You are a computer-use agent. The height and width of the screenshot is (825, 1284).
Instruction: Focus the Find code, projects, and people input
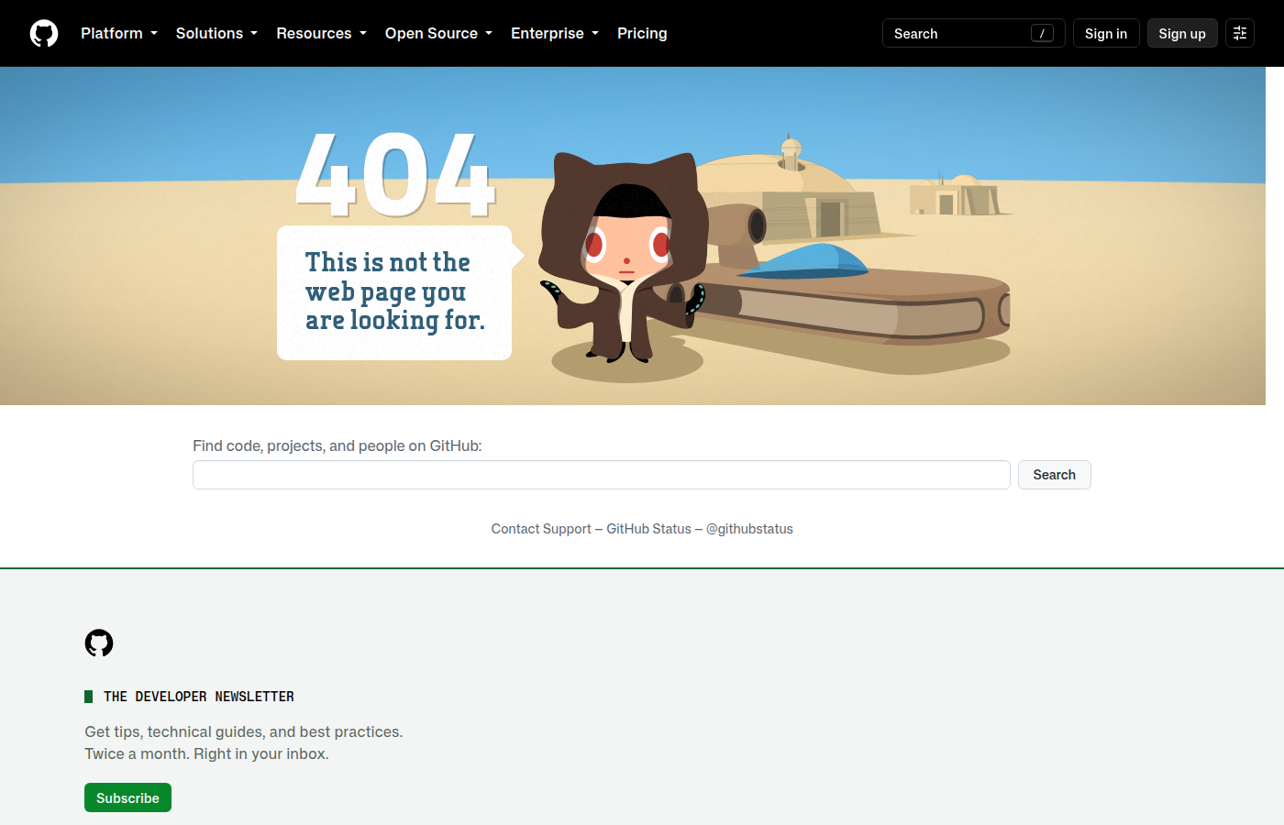(x=602, y=475)
